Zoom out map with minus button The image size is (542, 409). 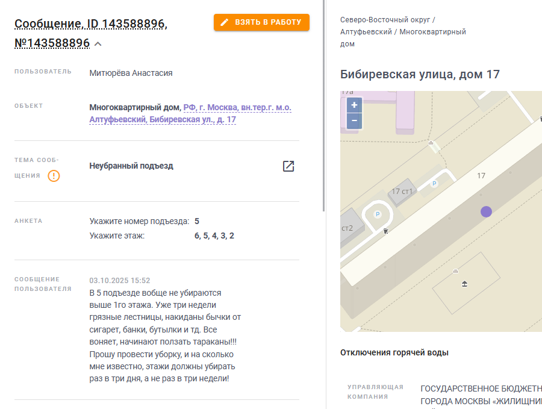[354, 121]
